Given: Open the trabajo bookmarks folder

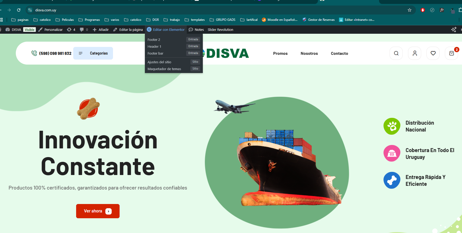Looking at the screenshot, I should [x=172, y=20].
